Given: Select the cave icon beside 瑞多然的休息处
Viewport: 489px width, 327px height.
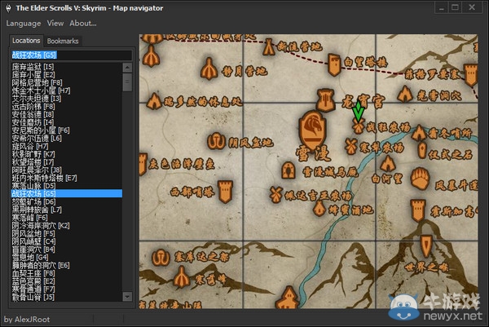Looking at the screenshot, I should [154, 101].
